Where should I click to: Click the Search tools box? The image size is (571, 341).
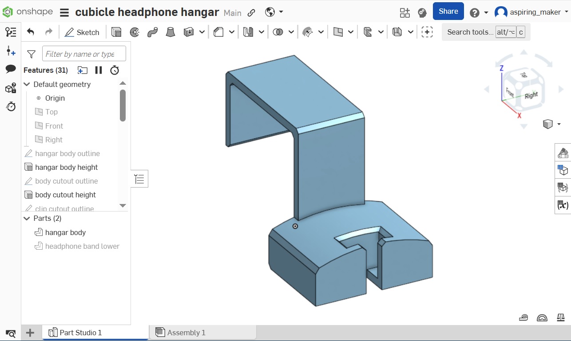[x=486, y=32]
